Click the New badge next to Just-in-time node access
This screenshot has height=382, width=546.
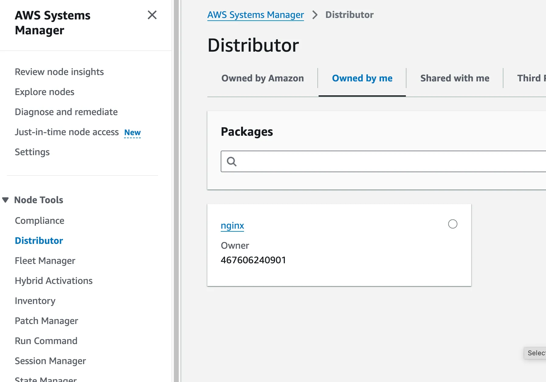tap(133, 133)
